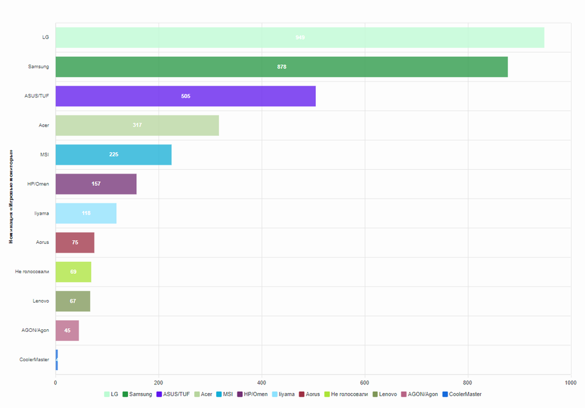Toggle the HP/Omen legend entry
Screen dimensions: 585x408
(253, 394)
